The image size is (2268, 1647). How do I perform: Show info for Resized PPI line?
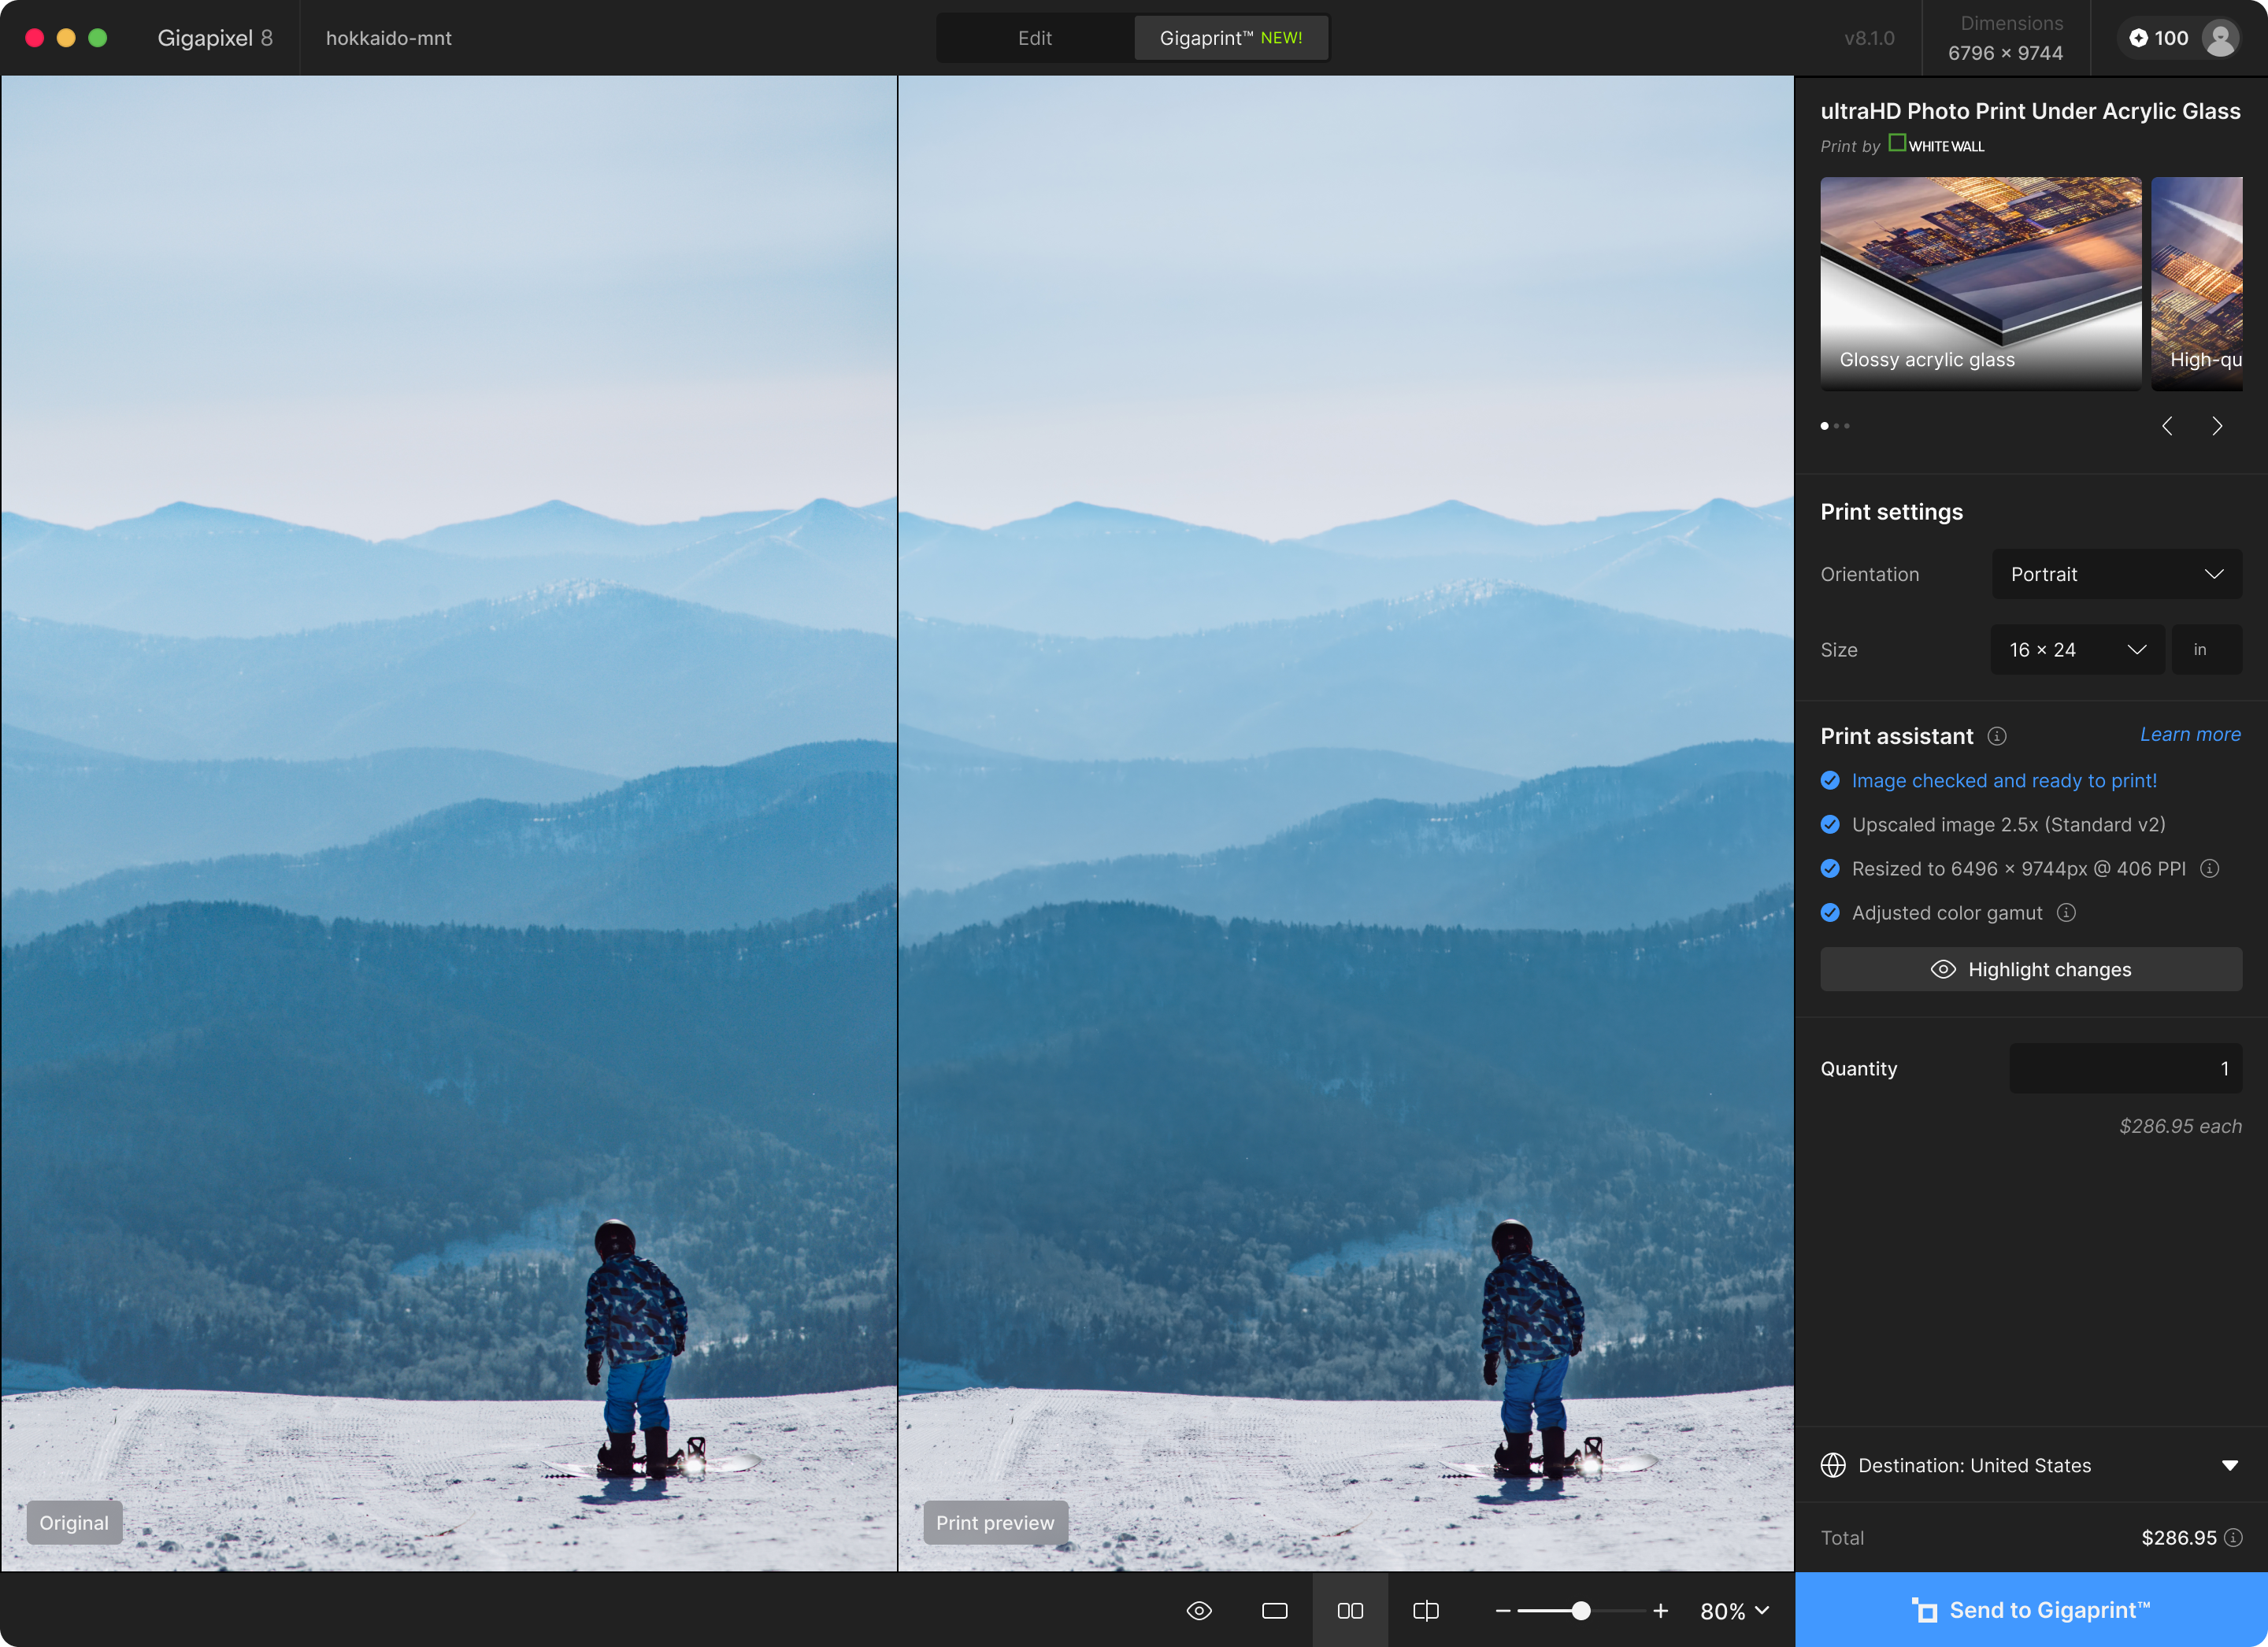click(x=2210, y=869)
